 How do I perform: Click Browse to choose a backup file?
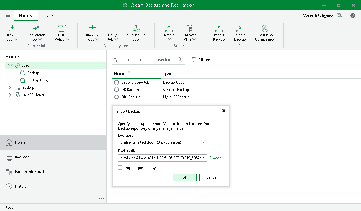point(217,158)
